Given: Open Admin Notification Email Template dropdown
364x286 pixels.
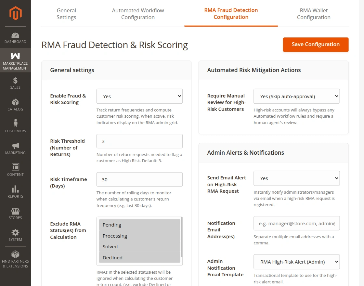Looking at the screenshot, I should (x=296, y=262).
